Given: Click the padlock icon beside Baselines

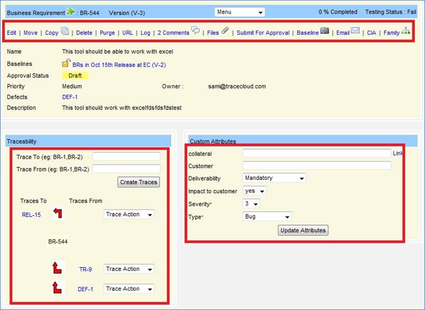Looking at the screenshot, I should [66, 63].
